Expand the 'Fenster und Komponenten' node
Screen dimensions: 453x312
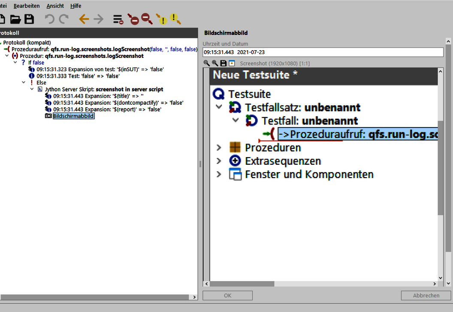point(219,174)
